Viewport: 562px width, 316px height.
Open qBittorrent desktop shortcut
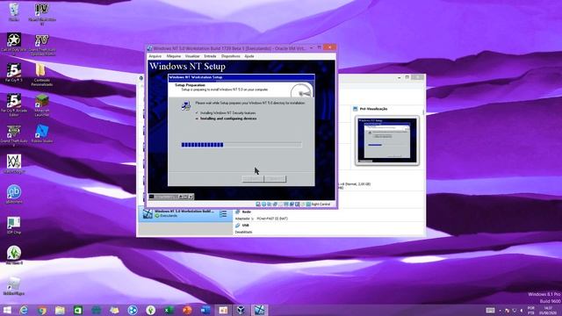pyautogui.click(x=14, y=194)
